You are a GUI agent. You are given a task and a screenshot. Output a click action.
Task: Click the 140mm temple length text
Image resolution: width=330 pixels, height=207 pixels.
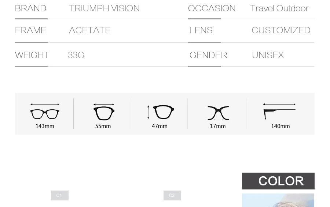pos(280,126)
